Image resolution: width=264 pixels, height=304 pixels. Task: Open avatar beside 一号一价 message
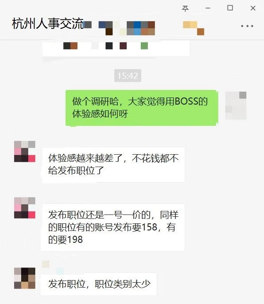pyautogui.click(x=25, y=208)
